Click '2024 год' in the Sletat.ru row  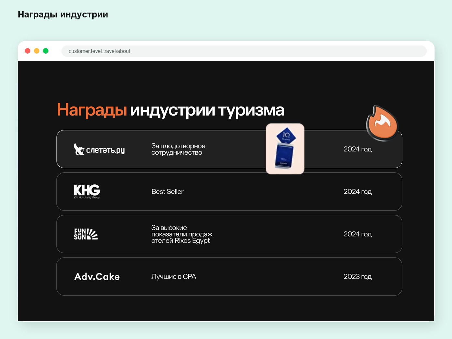(x=357, y=149)
